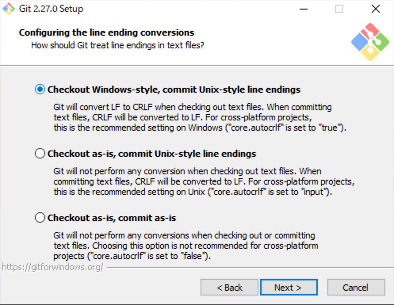Screen dimensions: 394x305
Task: Click the 'How should Git treat line endings' subtitle
Action: coord(118,45)
